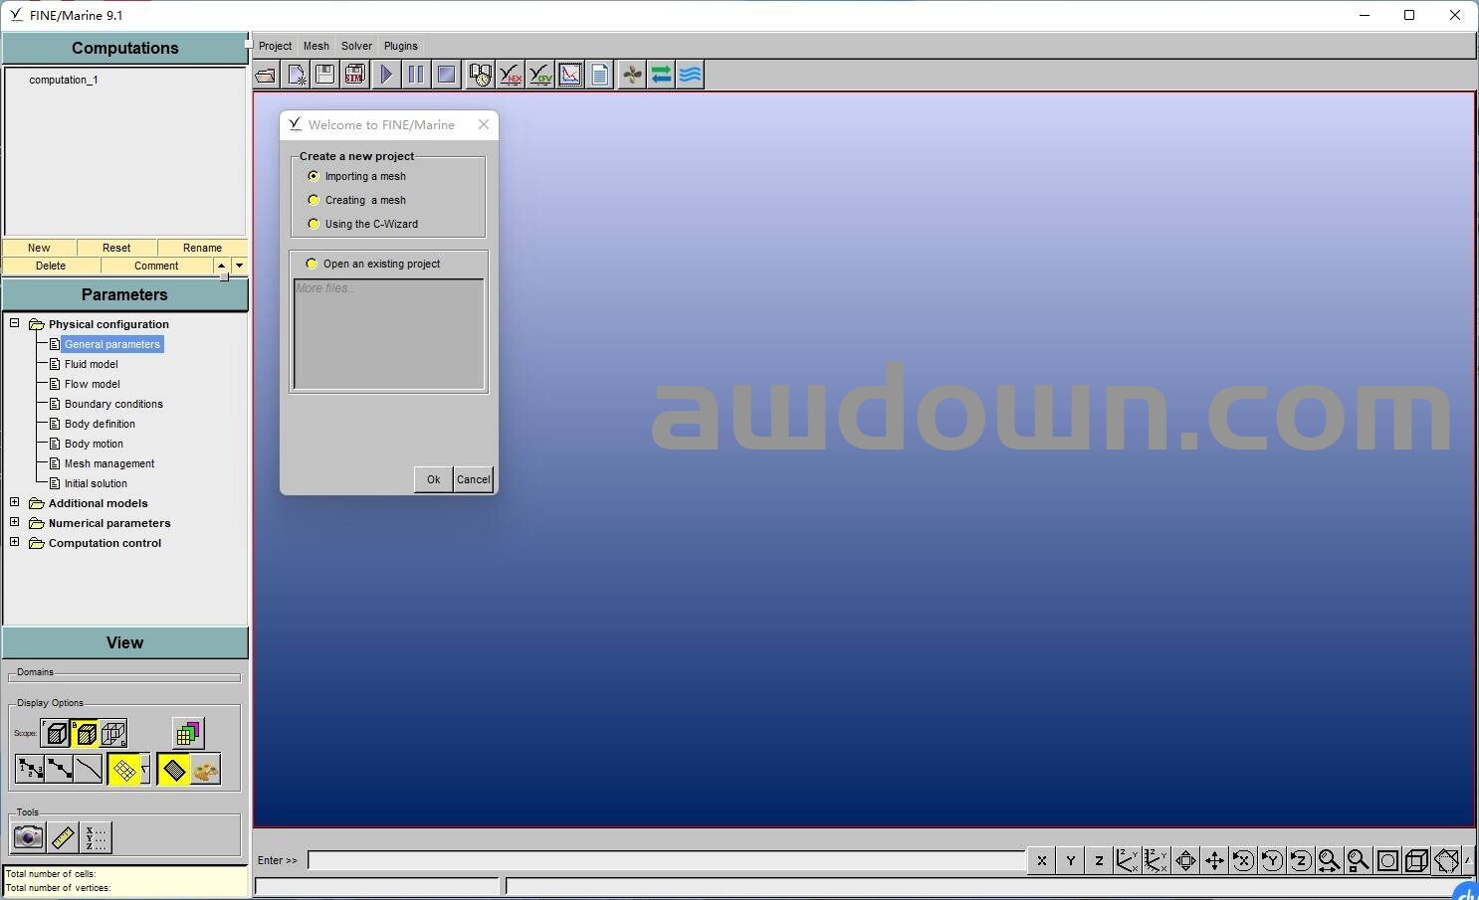The image size is (1479, 900).
Task: Click the Enter command input field
Action: pos(666,860)
